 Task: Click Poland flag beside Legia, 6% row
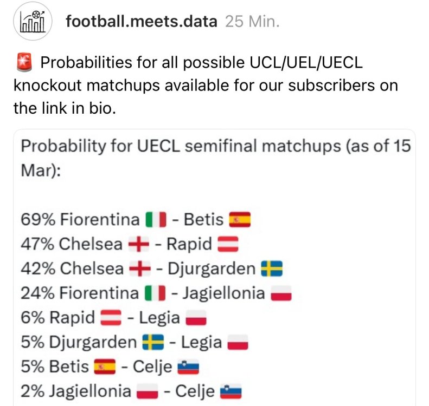(196, 318)
